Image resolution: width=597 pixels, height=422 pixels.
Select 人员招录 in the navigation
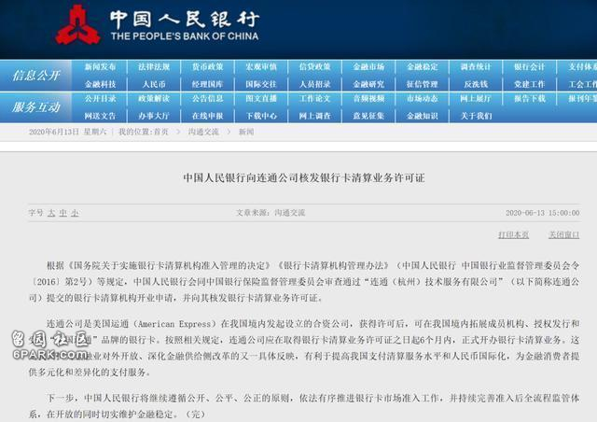coord(315,84)
